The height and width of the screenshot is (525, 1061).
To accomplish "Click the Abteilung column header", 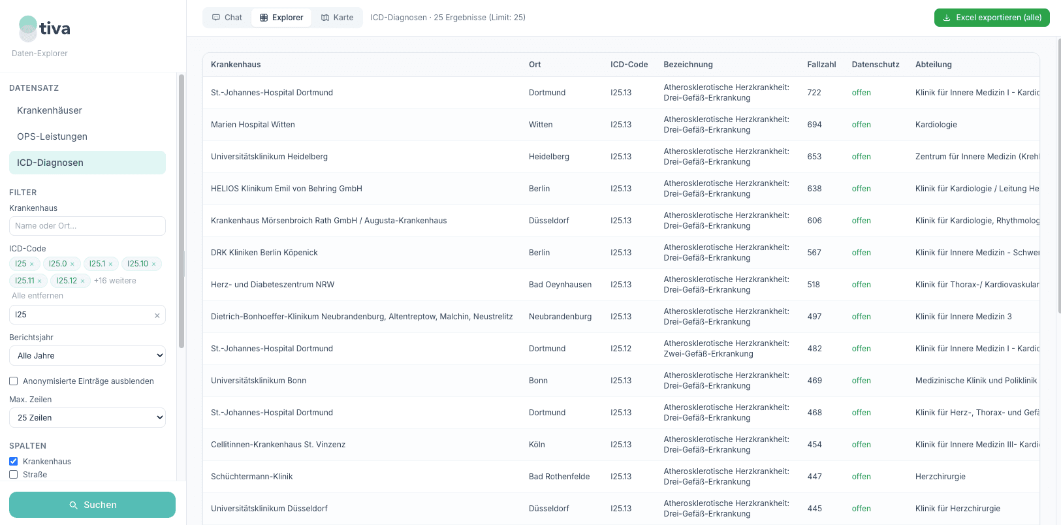I will [x=934, y=65].
